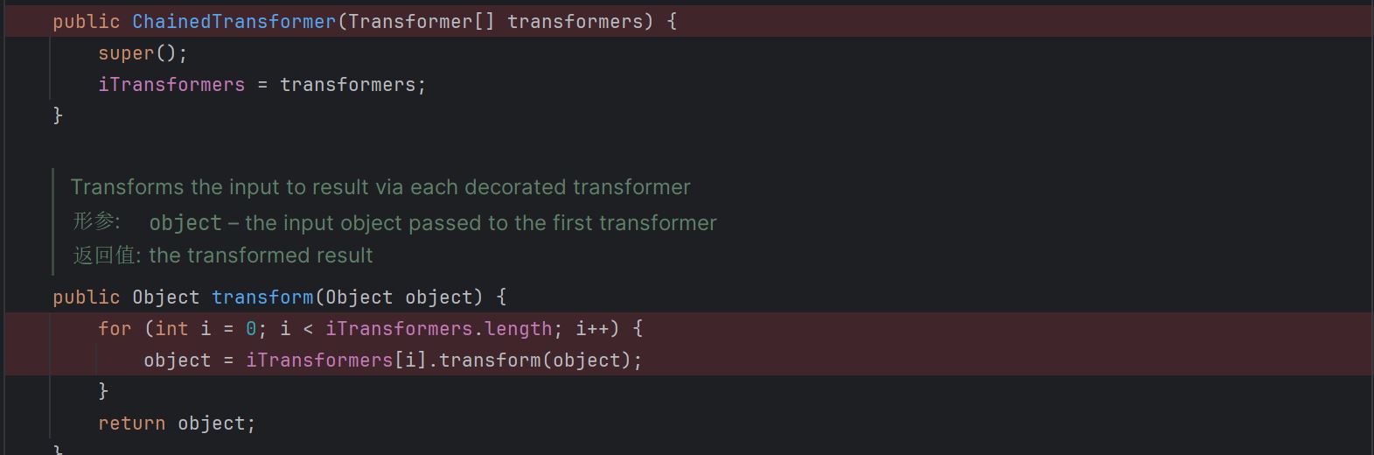Click the Transformer[] parameter type
This screenshot has height=455, width=1374.
(x=422, y=21)
